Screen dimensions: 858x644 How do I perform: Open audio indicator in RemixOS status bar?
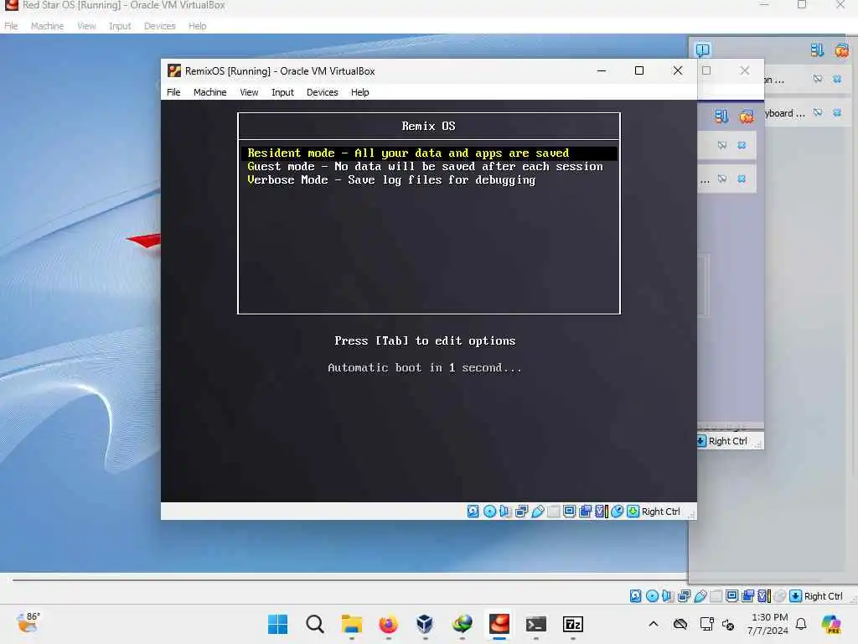click(505, 512)
